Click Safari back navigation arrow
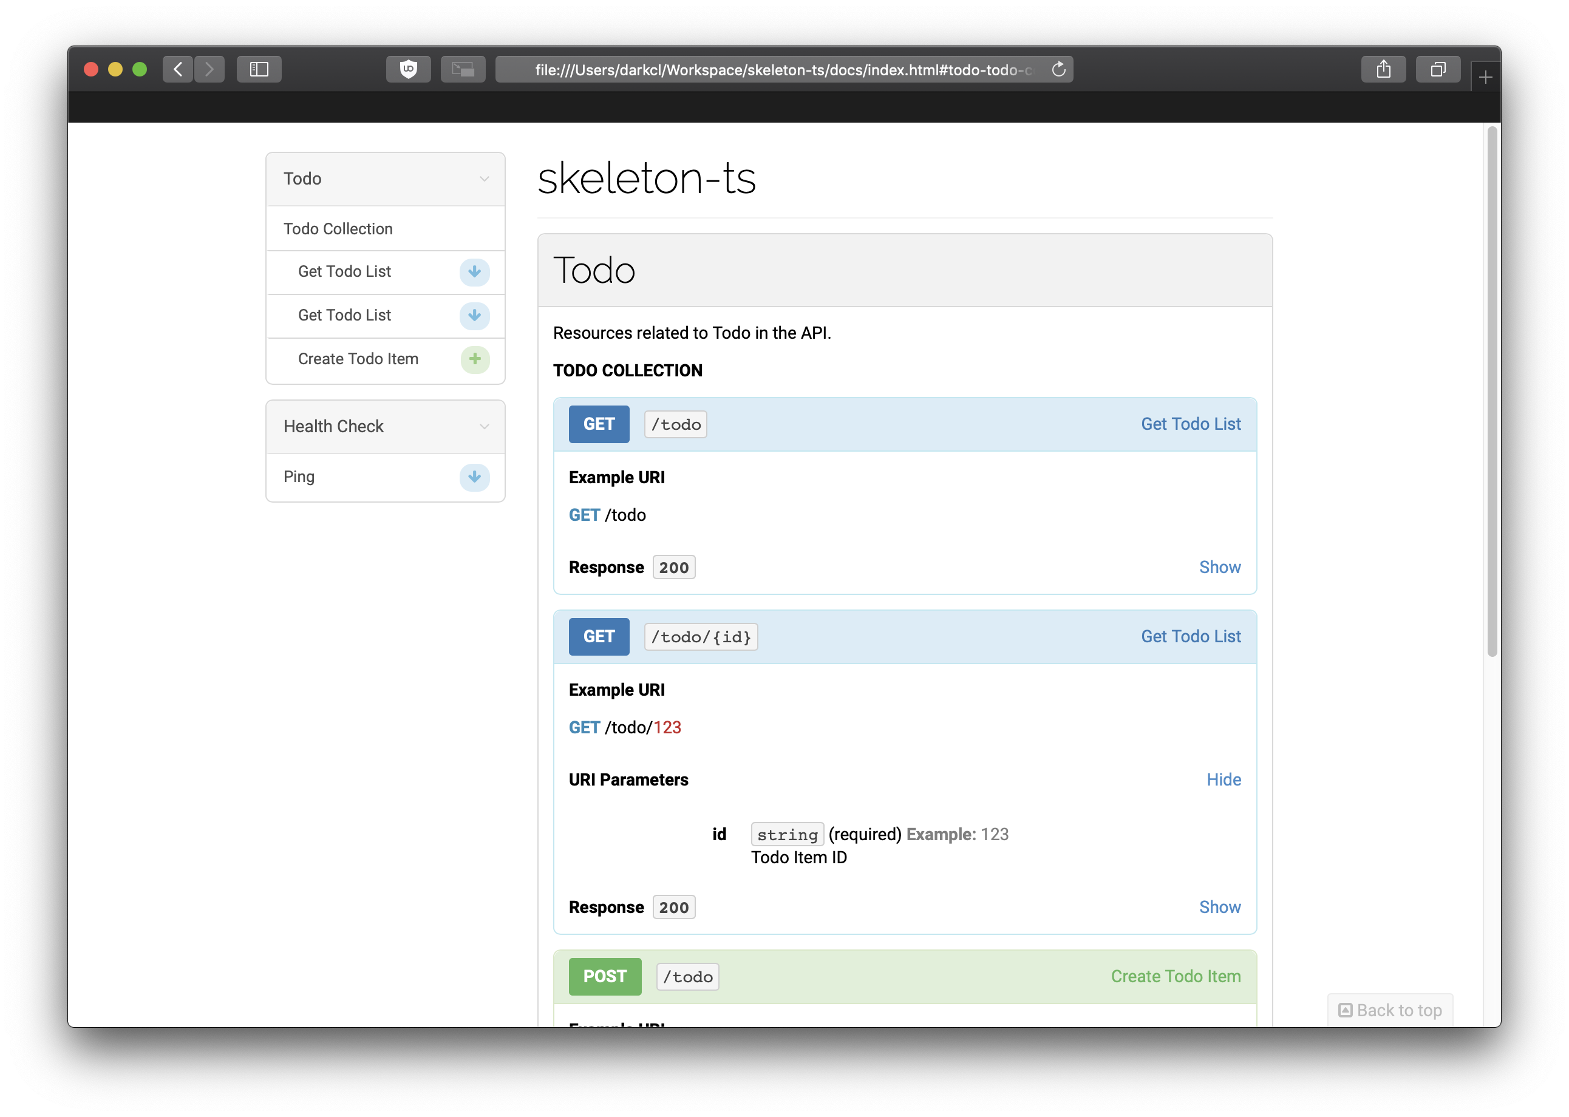Viewport: 1569px width, 1117px height. coord(177,69)
